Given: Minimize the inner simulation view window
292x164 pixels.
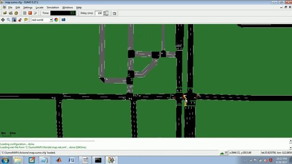Looking at the screenshot, I should coord(281,7).
